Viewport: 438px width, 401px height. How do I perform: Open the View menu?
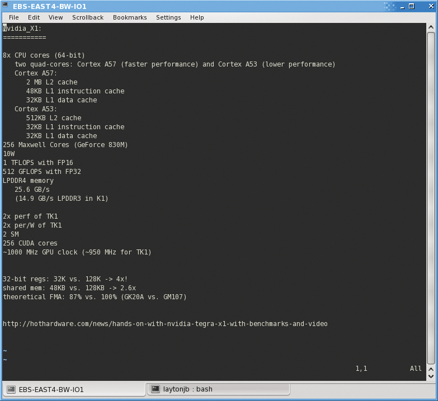click(x=55, y=17)
